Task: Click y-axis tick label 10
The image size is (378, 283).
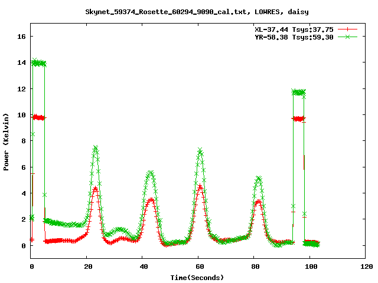Action: click(21, 115)
